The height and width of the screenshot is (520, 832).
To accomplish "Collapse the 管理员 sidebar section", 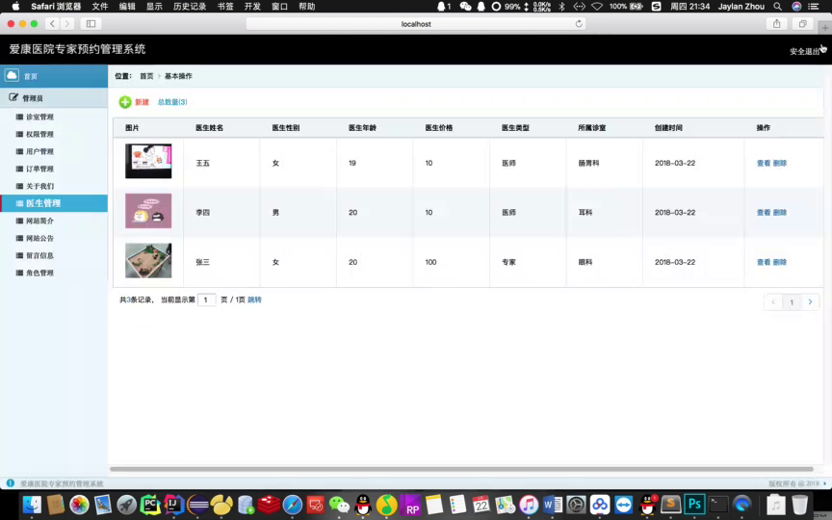I will coord(54,98).
